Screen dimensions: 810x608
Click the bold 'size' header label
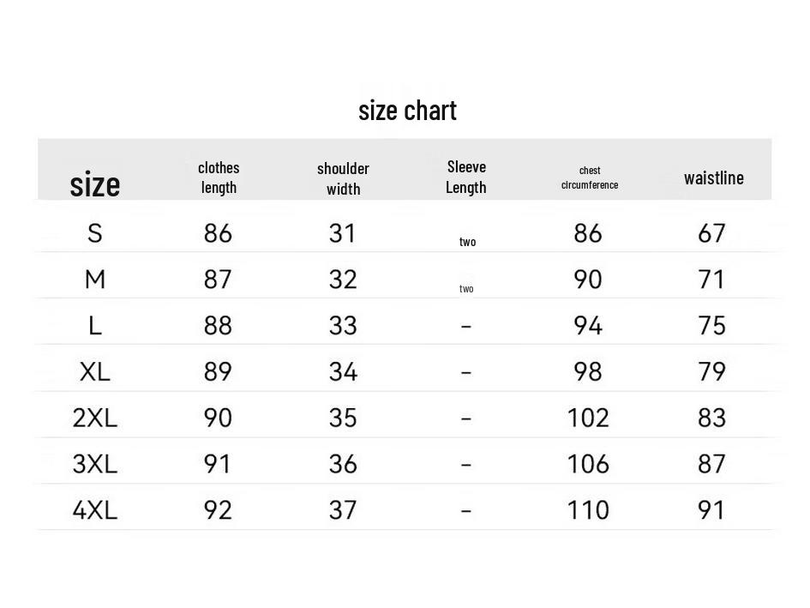94,184
